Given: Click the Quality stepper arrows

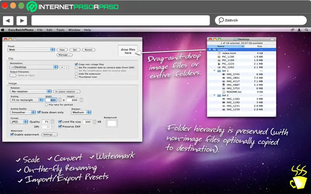Looking at the screenshot, I should click(52, 121).
